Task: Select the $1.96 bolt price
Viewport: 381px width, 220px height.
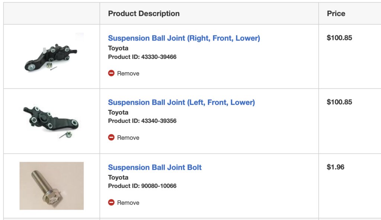Action: pyautogui.click(x=335, y=167)
